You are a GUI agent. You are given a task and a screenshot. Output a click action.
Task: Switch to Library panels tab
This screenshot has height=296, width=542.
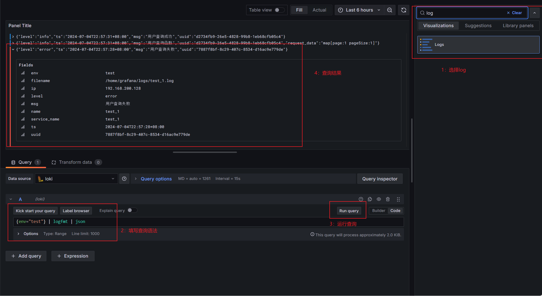(518, 26)
